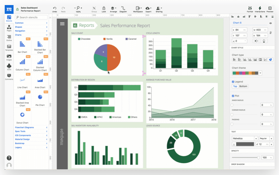Screen dimensions: 279x175
Task: Open the Outline sidebar panel
Action: click(9, 38)
